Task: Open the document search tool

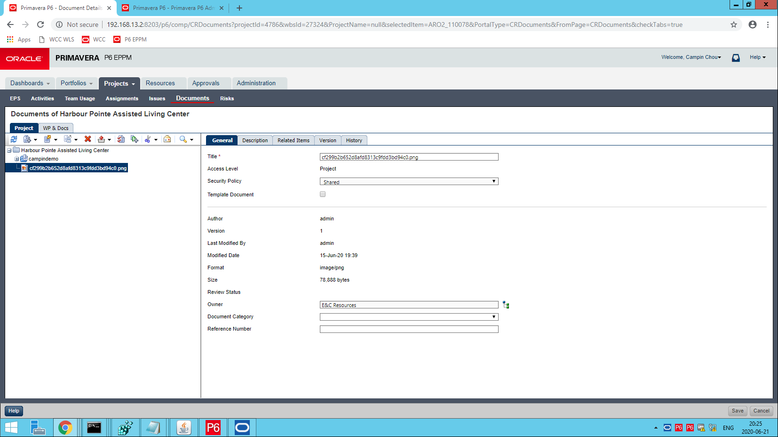Action: click(x=183, y=139)
